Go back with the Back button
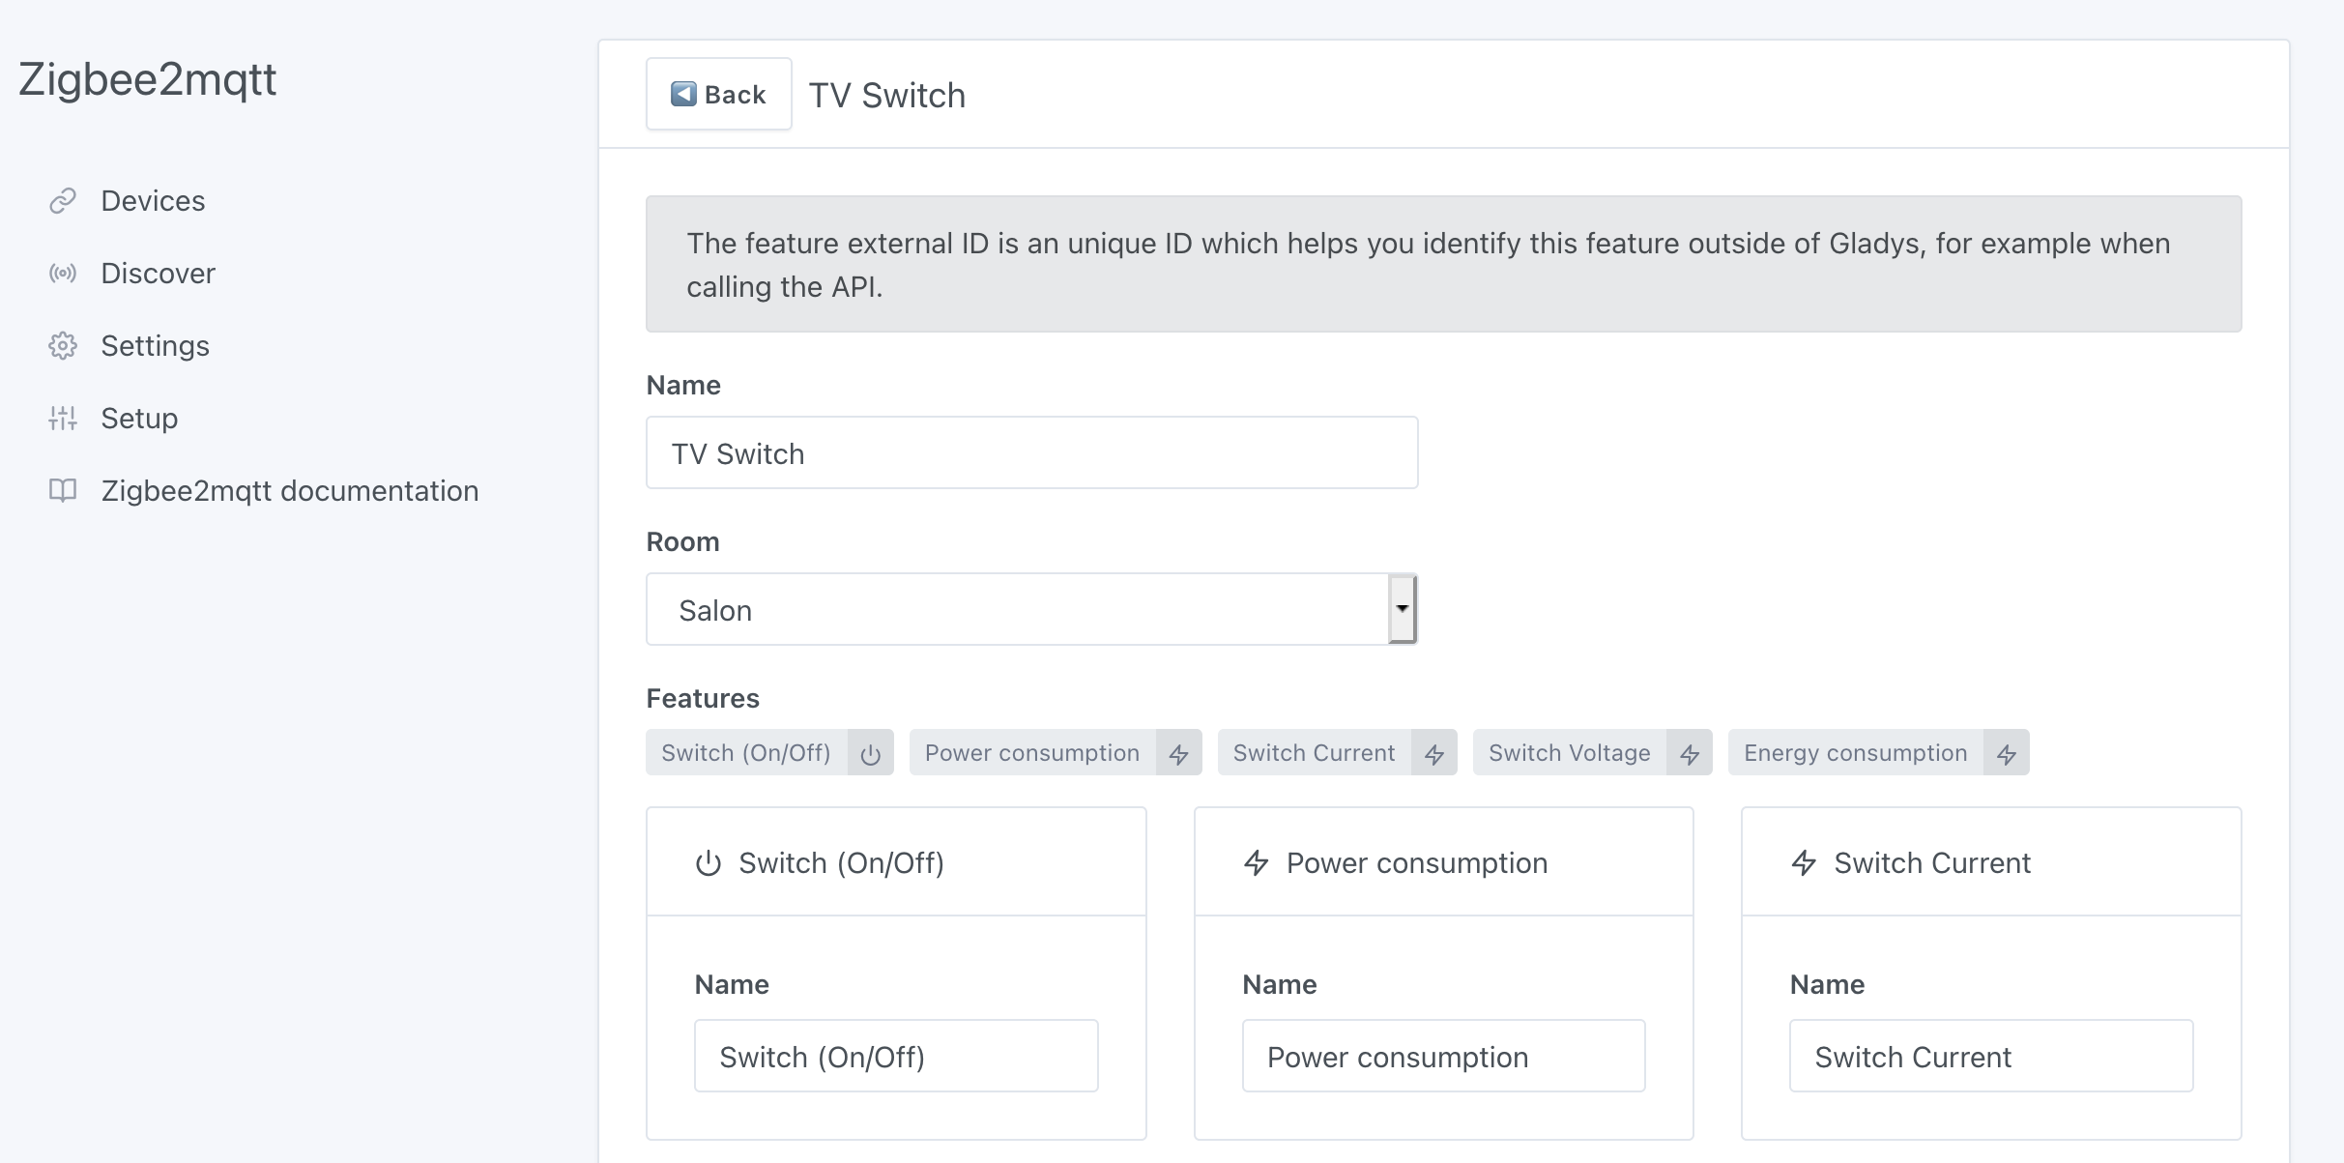Image resolution: width=2344 pixels, height=1163 pixels. point(718,95)
